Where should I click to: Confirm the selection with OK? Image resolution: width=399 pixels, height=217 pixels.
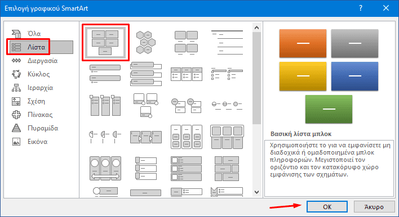coord(327,207)
